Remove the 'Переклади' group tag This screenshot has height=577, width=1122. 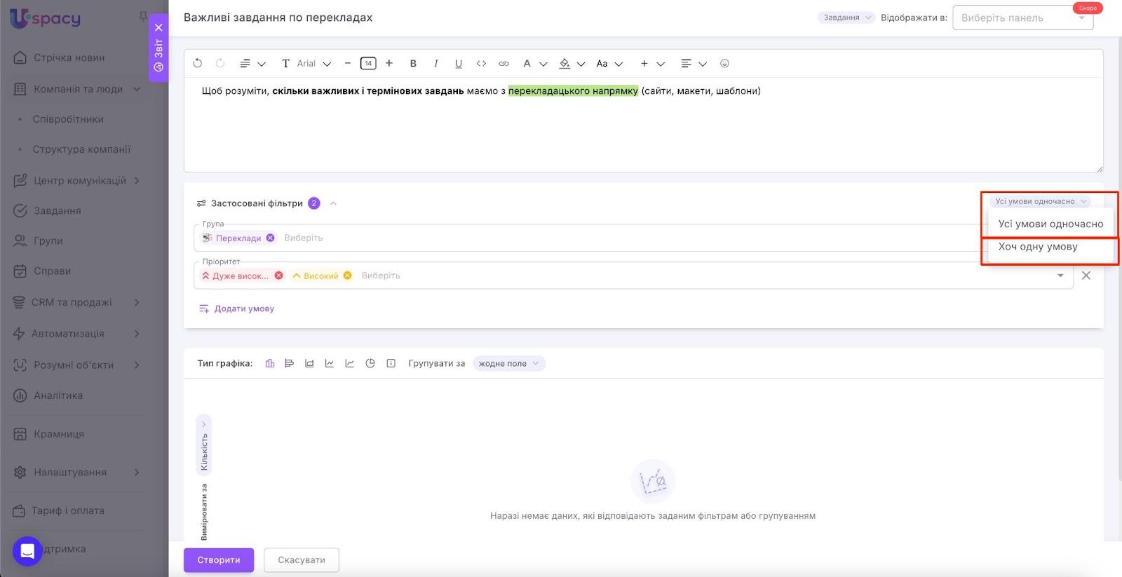tap(271, 238)
